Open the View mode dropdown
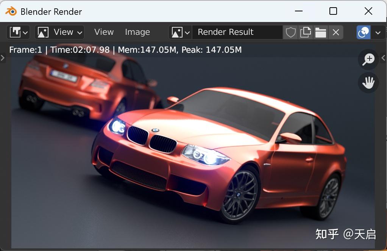 (x=59, y=32)
